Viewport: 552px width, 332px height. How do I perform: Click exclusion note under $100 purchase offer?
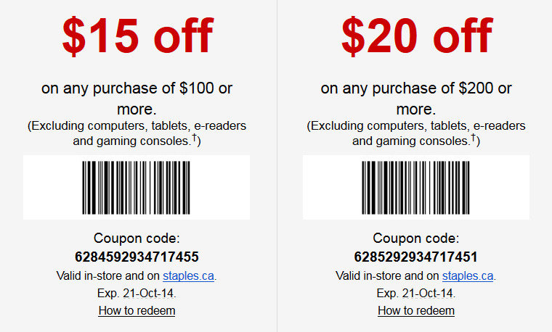[x=137, y=133]
